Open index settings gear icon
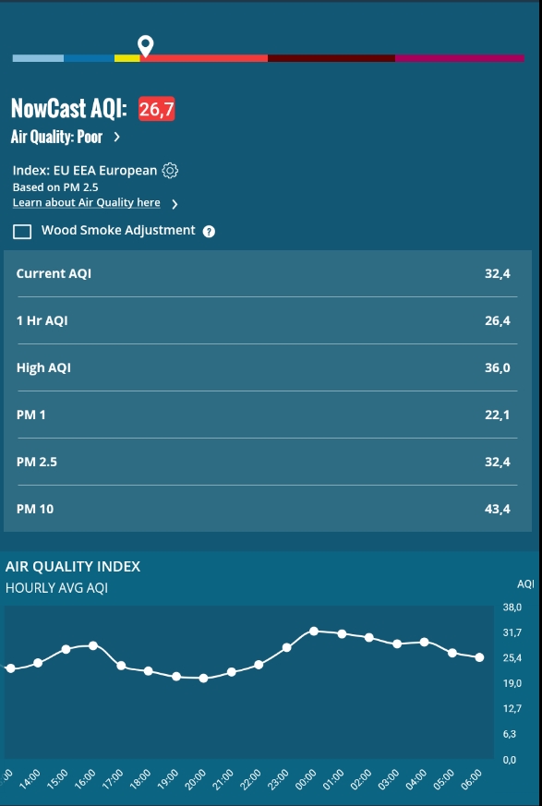The height and width of the screenshot is (806, 542). [x=170, y=171]
